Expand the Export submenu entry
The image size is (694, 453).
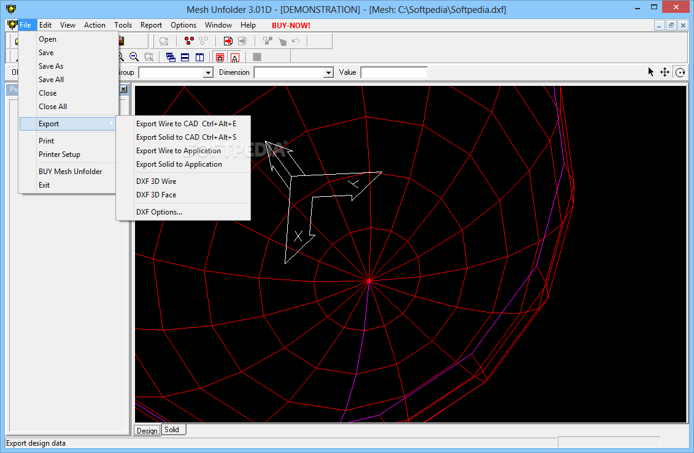click(69, 124)
